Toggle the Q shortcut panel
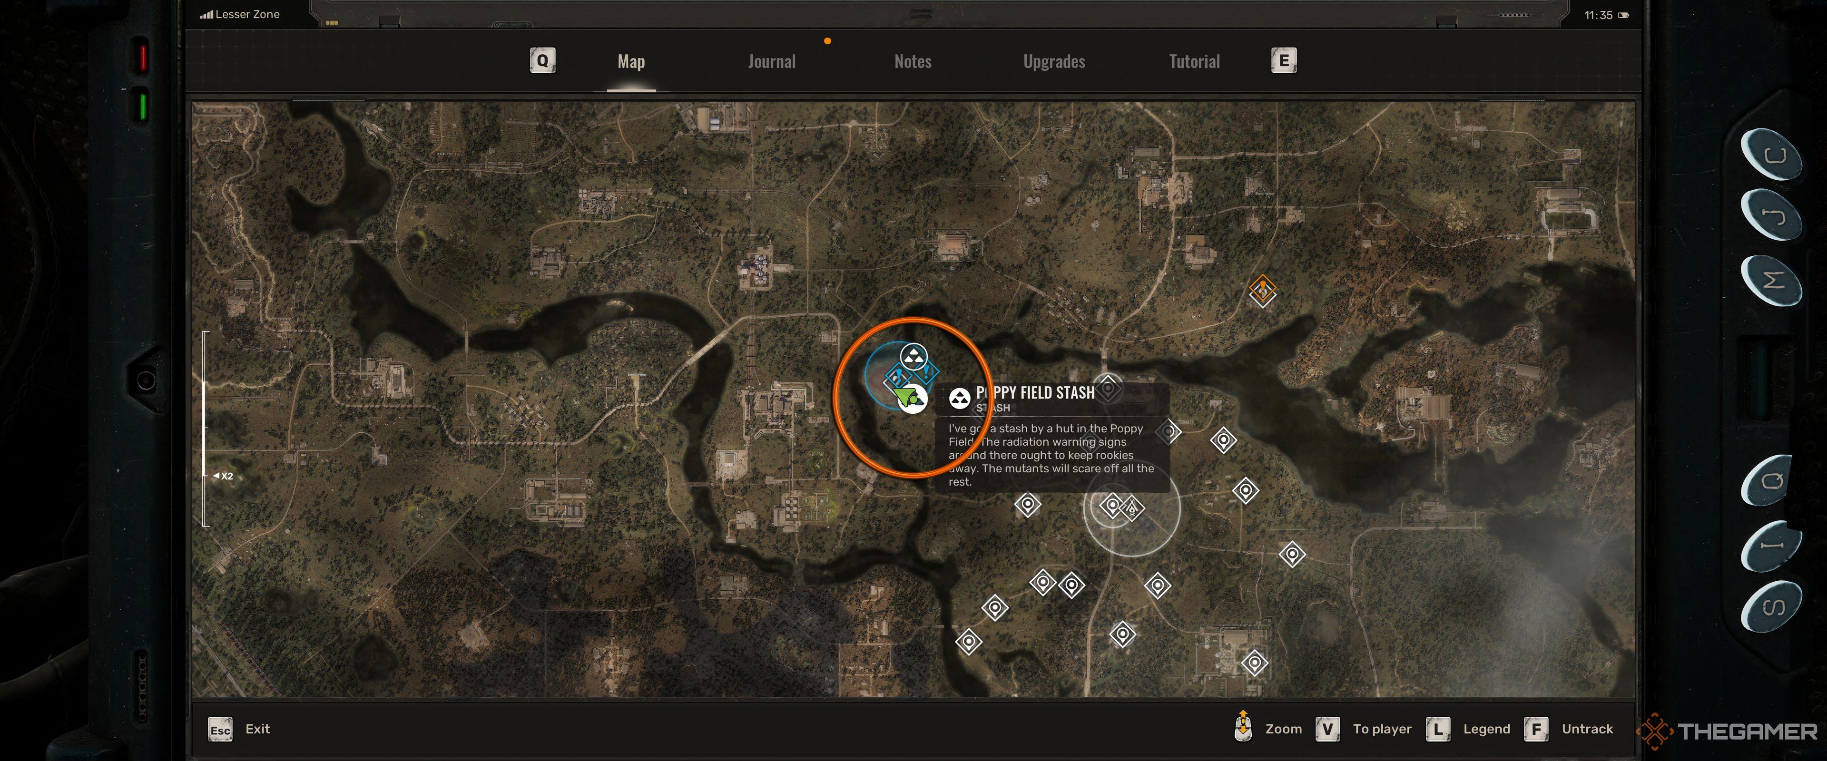This screenshot has width=1827, height=761. 542,60
